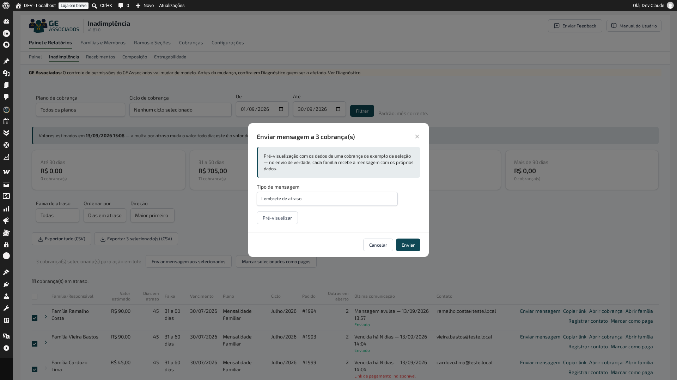
Task: Click the De date field
Action: pyautogui.click(x=262, y=109)
